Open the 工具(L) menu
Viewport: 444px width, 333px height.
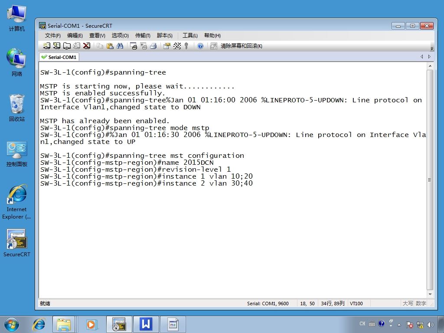190,36
